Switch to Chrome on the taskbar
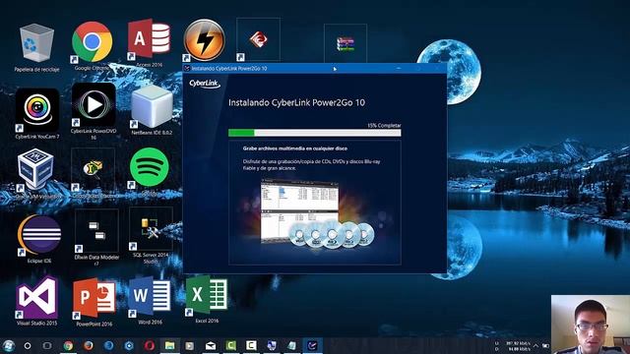This screenshot has height=354, width=630. click(68, 345)
